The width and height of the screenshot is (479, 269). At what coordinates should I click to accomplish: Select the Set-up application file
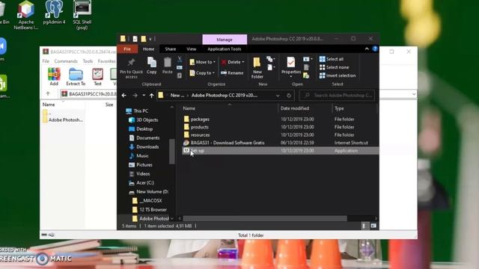pyautogui.click(x=280, y=151)
